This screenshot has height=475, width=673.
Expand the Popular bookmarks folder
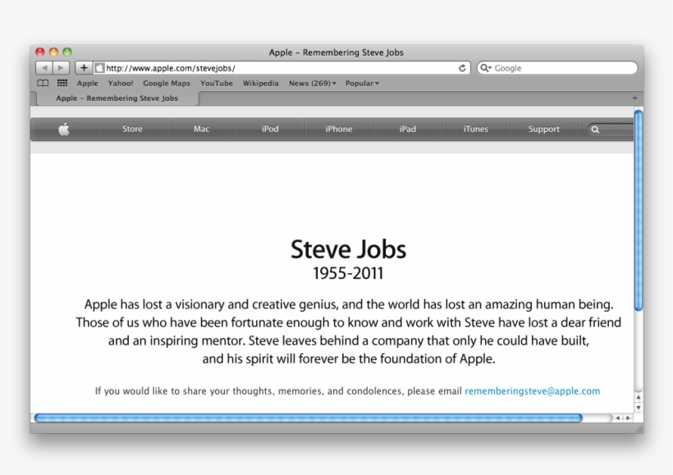click(x=362, y=83)
